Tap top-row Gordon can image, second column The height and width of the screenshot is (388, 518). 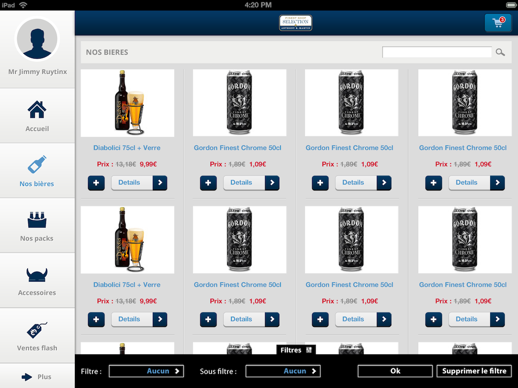pyautogui.click(x=239, y=103)
